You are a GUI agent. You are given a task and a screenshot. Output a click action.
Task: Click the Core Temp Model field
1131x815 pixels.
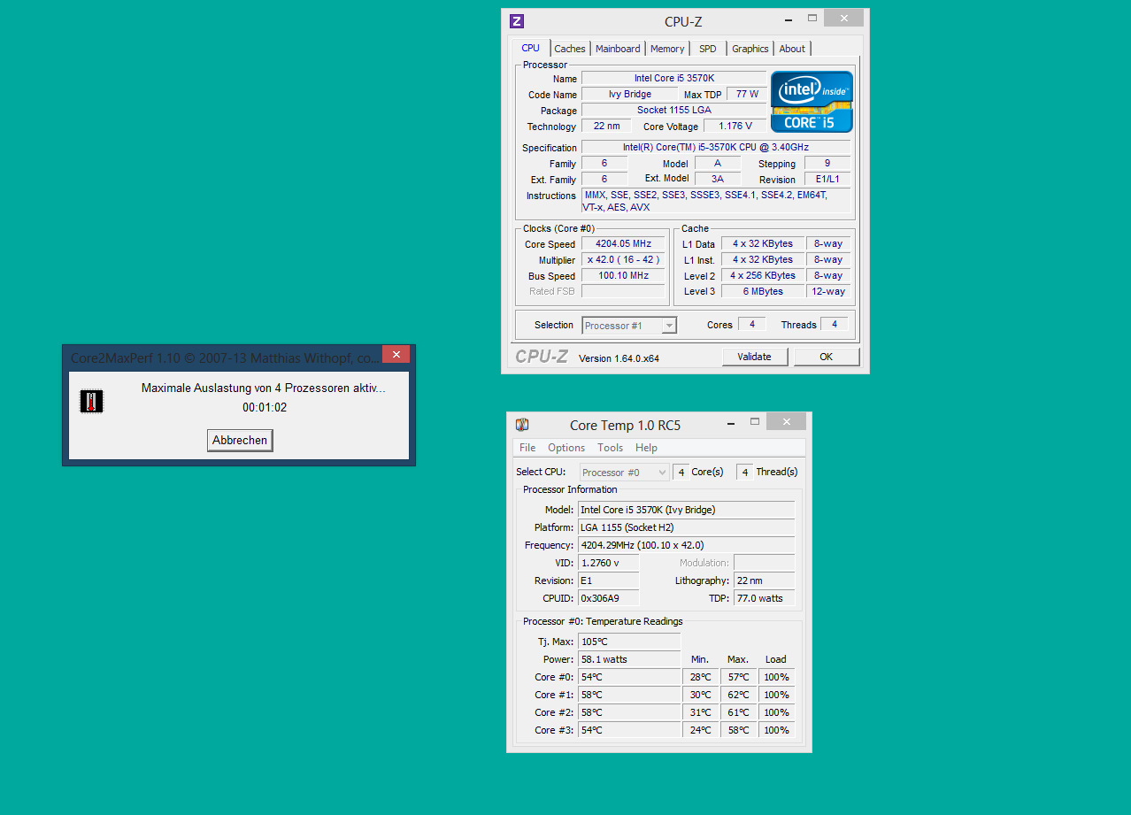tap(686, 510)
